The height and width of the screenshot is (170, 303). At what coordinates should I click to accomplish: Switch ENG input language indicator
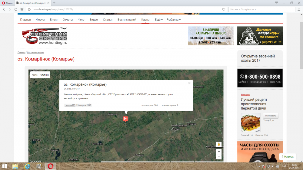pyautogui.click(x=284, y=166)
